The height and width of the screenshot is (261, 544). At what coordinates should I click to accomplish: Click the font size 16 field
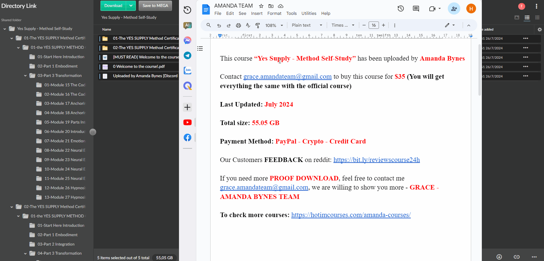click(374, 25)
